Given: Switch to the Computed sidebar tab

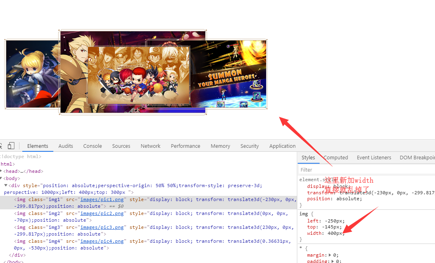Looking at the screenshot, I should [336, 158].
